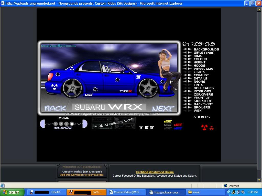Click left arrow next to INTERIORS
Viewport: 262px width, 196px height.
pos(185,91)
